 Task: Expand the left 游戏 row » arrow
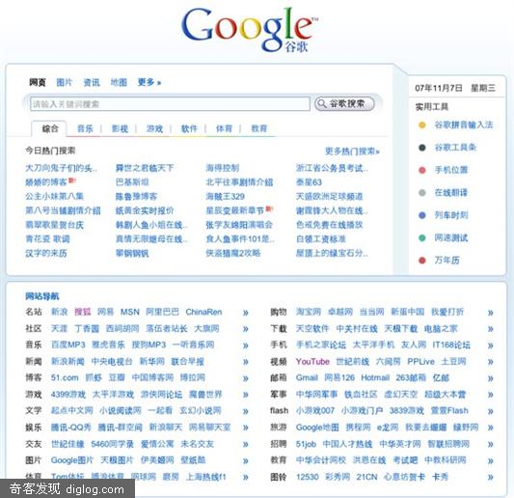point(246,395)
